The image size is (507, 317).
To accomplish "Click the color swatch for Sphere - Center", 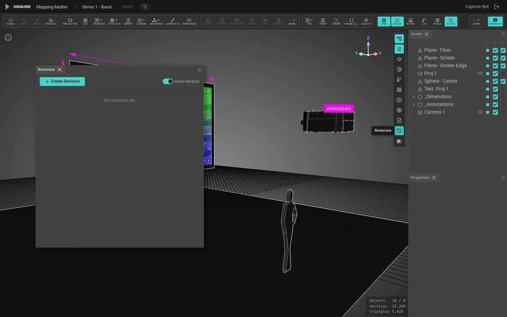I will [488, 81].
